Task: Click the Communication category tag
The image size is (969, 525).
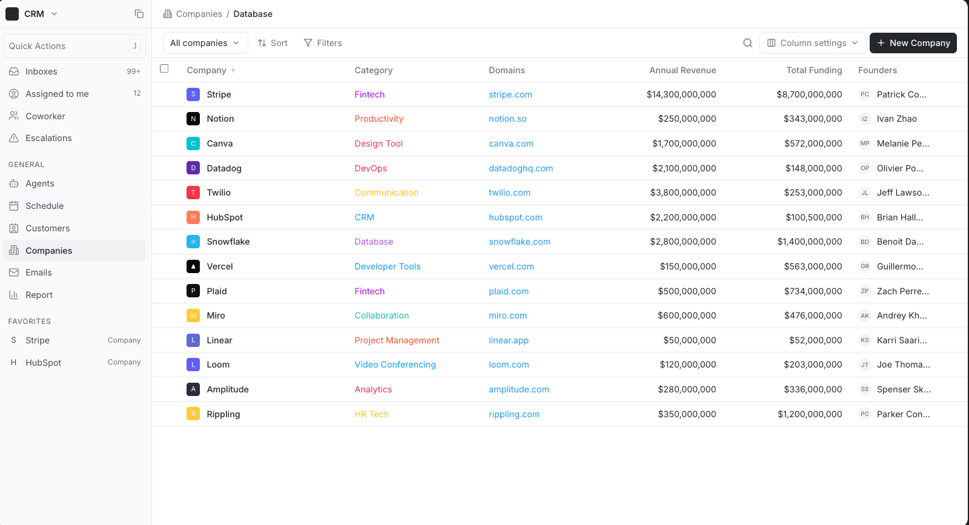Action: (x=386, y=193)
